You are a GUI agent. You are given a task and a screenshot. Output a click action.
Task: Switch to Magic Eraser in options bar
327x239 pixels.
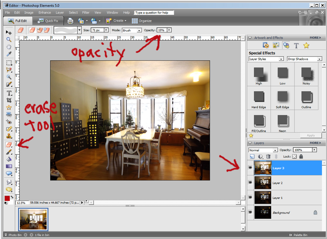(x=47, y=30)
